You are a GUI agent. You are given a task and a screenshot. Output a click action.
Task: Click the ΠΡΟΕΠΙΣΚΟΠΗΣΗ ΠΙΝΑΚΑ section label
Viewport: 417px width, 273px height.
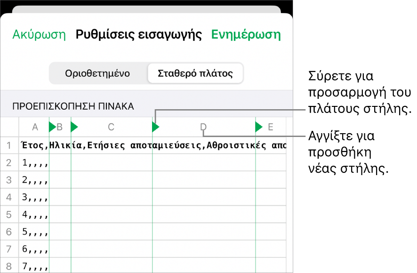pyautogui.click(x=73, y=106)
